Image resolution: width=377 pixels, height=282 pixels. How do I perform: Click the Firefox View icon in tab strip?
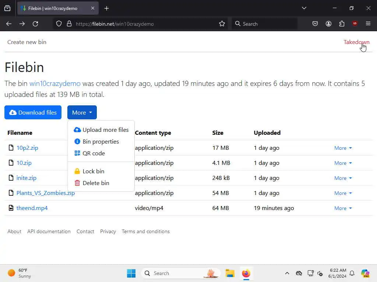coord(7,8)
